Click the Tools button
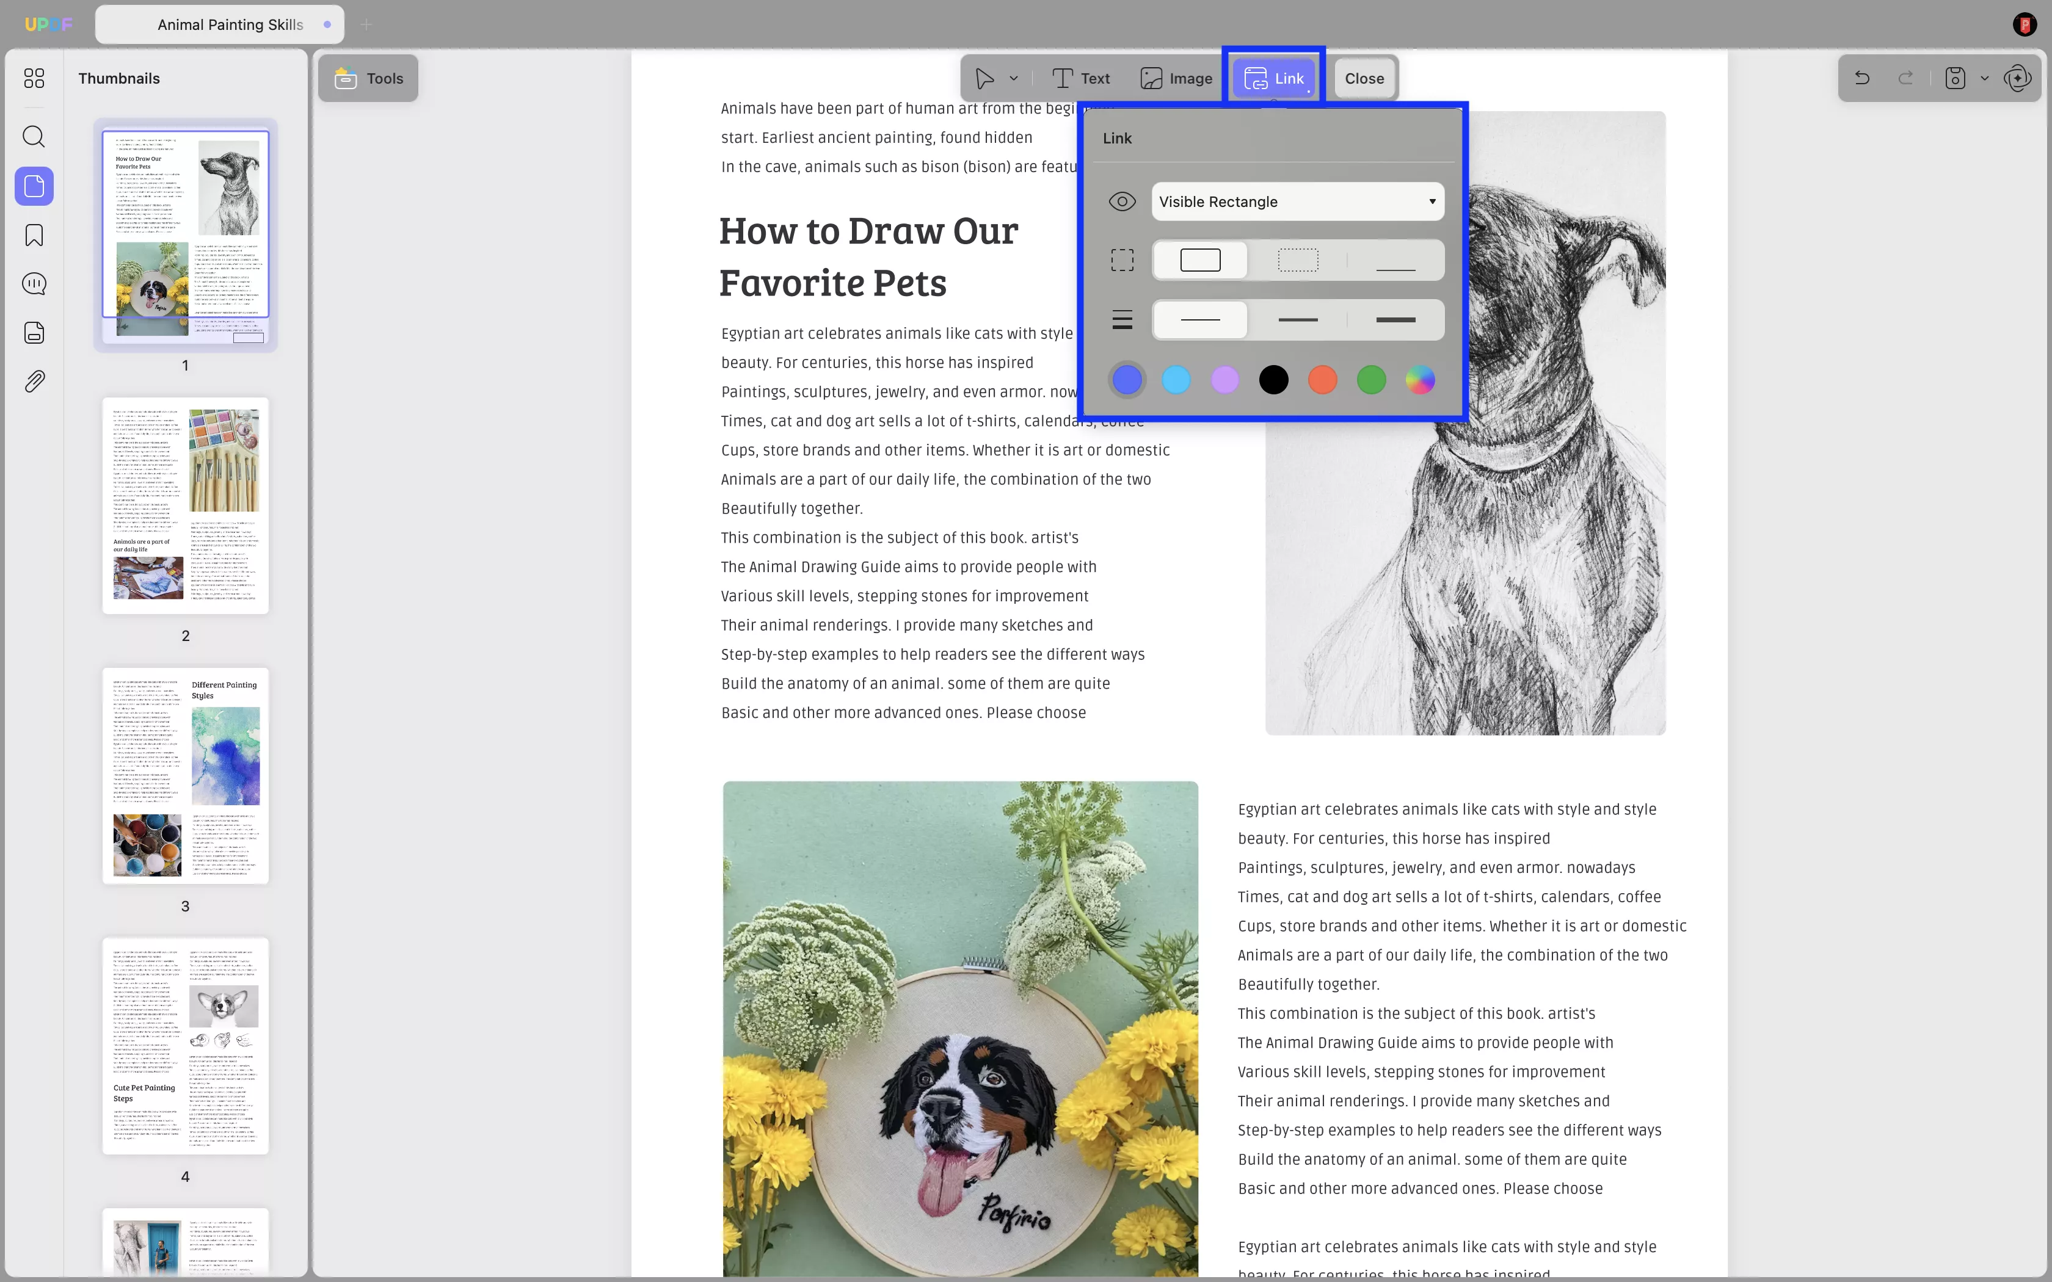 [369, 78]
